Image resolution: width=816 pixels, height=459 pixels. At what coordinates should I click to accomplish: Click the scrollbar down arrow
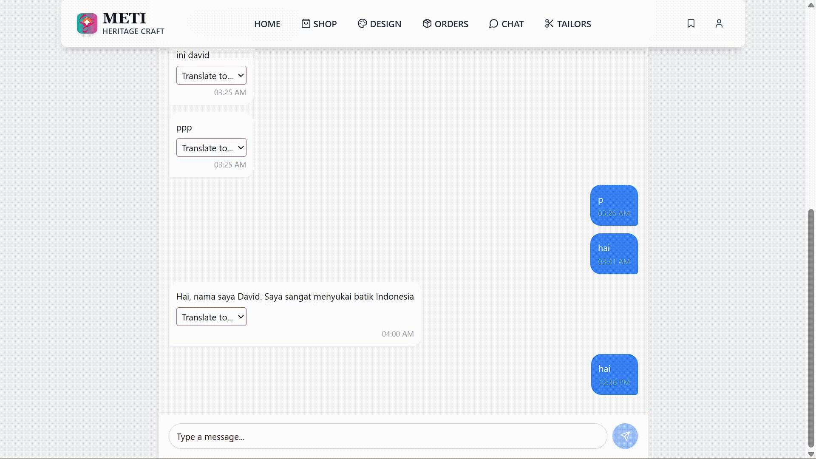coord(811,454)
